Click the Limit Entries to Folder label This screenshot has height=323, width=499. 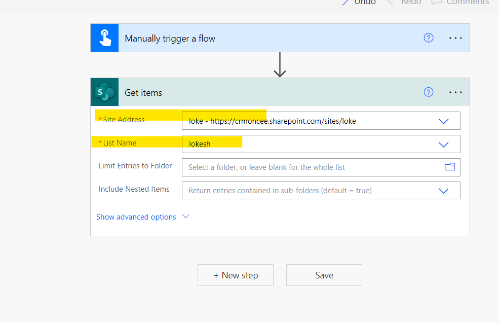(x=135, y=166)
